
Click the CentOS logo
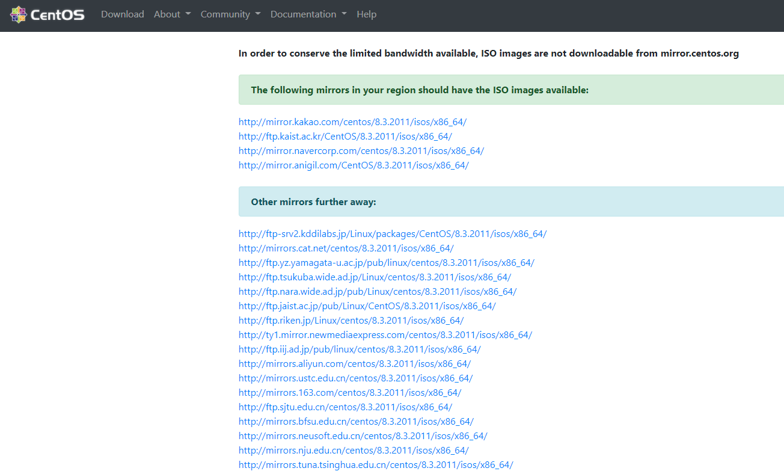coord(47,14)
